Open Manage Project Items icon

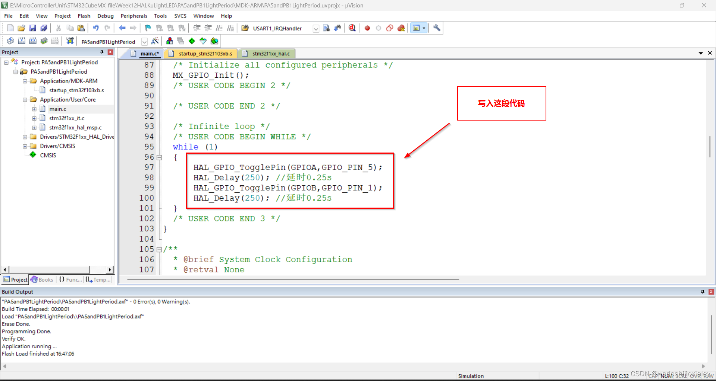click(x=170, y=41)
